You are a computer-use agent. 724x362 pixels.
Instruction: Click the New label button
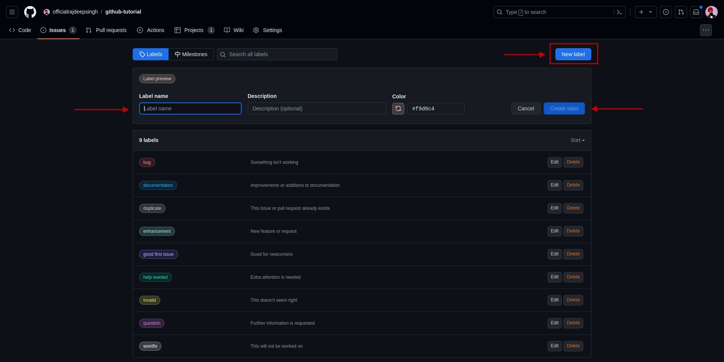(x=573, y=54)
